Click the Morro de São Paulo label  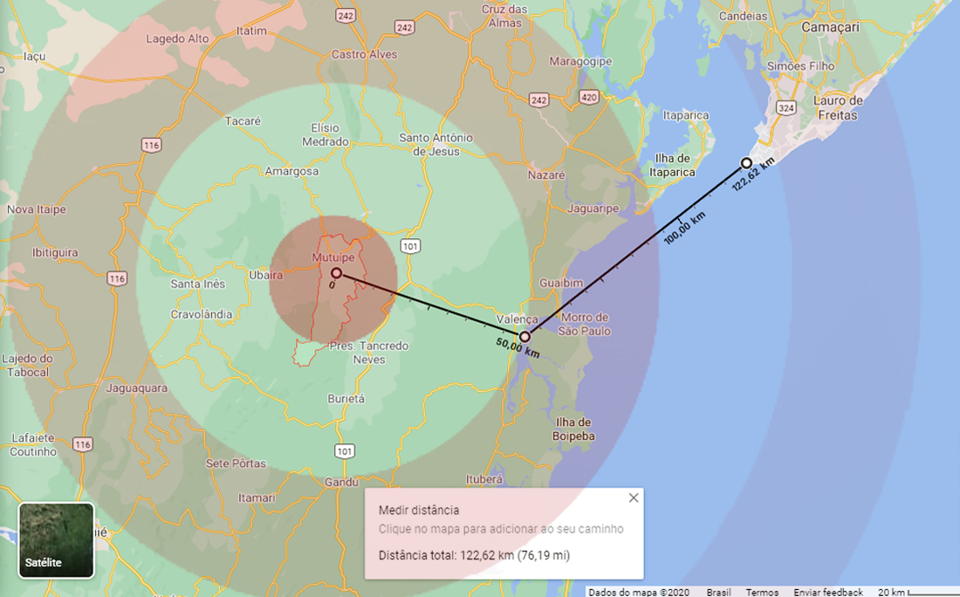pyautogui.click(x=585, y=324)
